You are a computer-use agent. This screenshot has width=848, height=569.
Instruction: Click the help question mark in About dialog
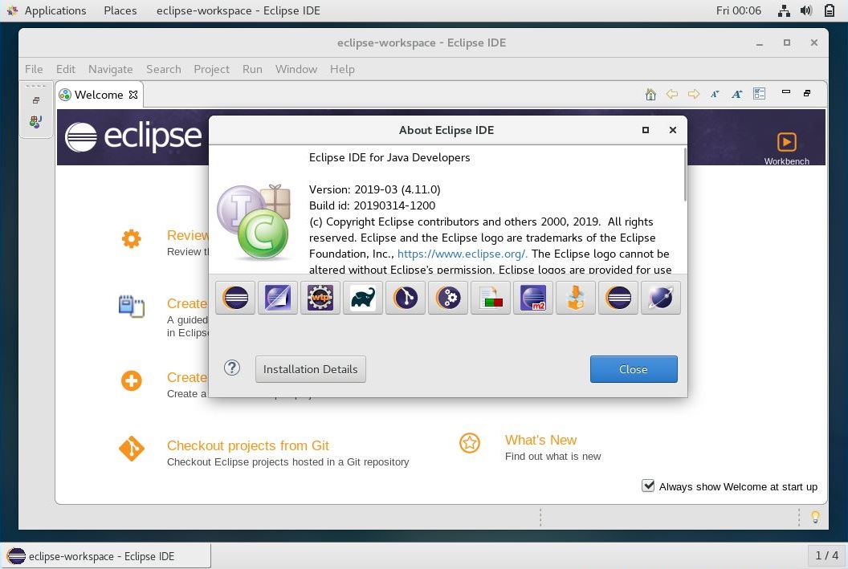(232, 368)
